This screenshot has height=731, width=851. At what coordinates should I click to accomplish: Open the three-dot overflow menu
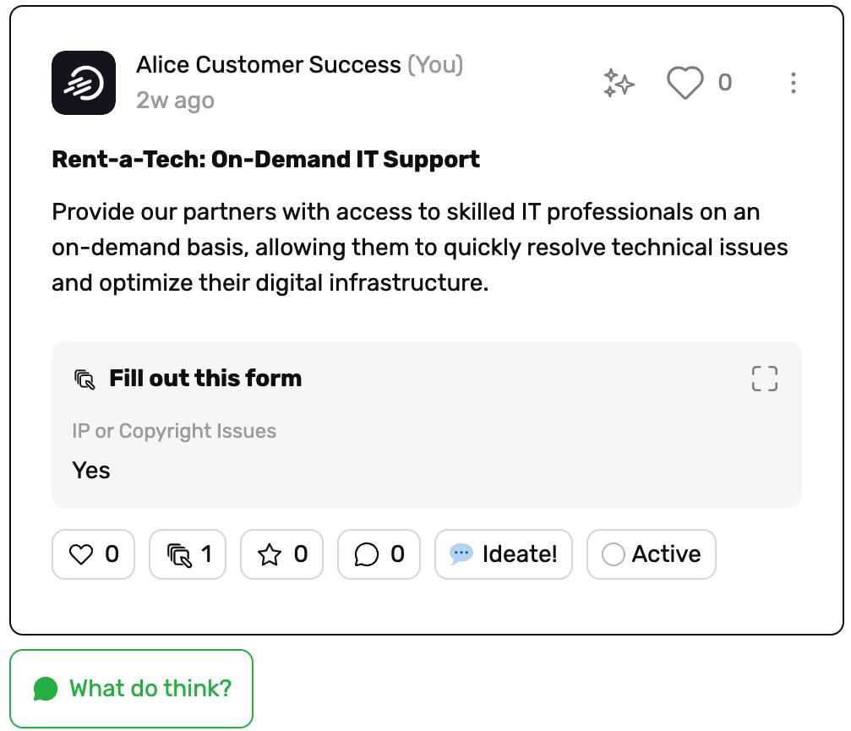point(793,82)
